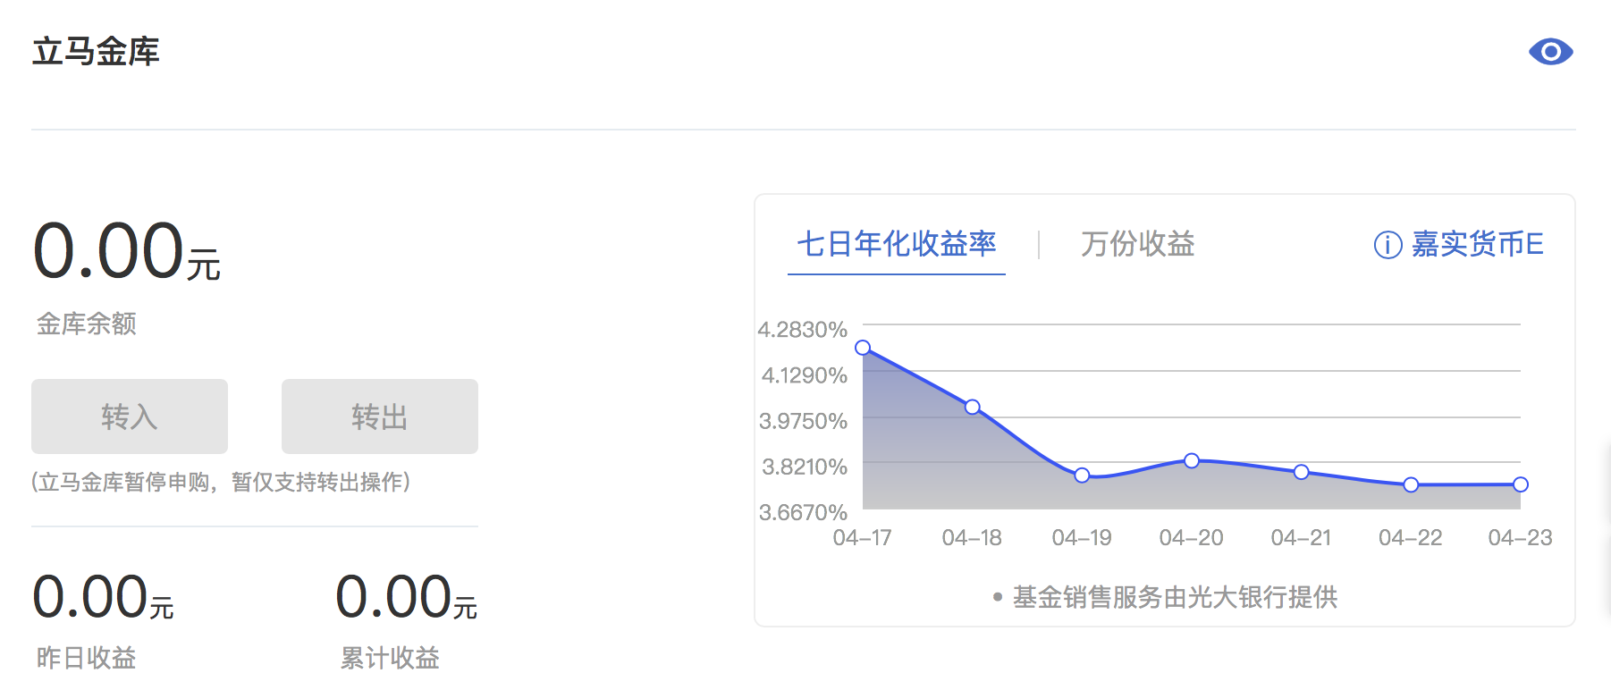Click the 4.2830% y-axis label

(802, 330)
